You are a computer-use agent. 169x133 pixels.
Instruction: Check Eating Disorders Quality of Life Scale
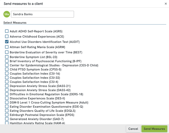point(7,111)
